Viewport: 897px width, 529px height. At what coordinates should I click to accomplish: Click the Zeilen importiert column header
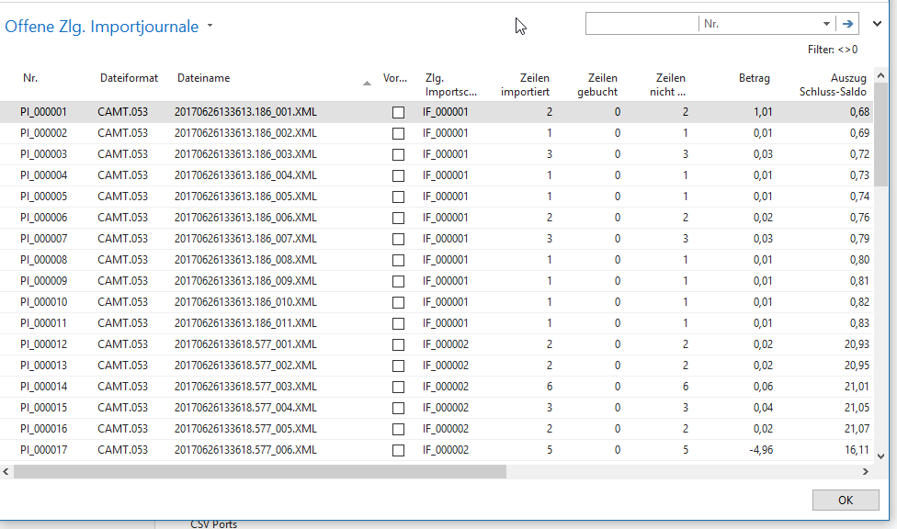click(x=525, y=84)
